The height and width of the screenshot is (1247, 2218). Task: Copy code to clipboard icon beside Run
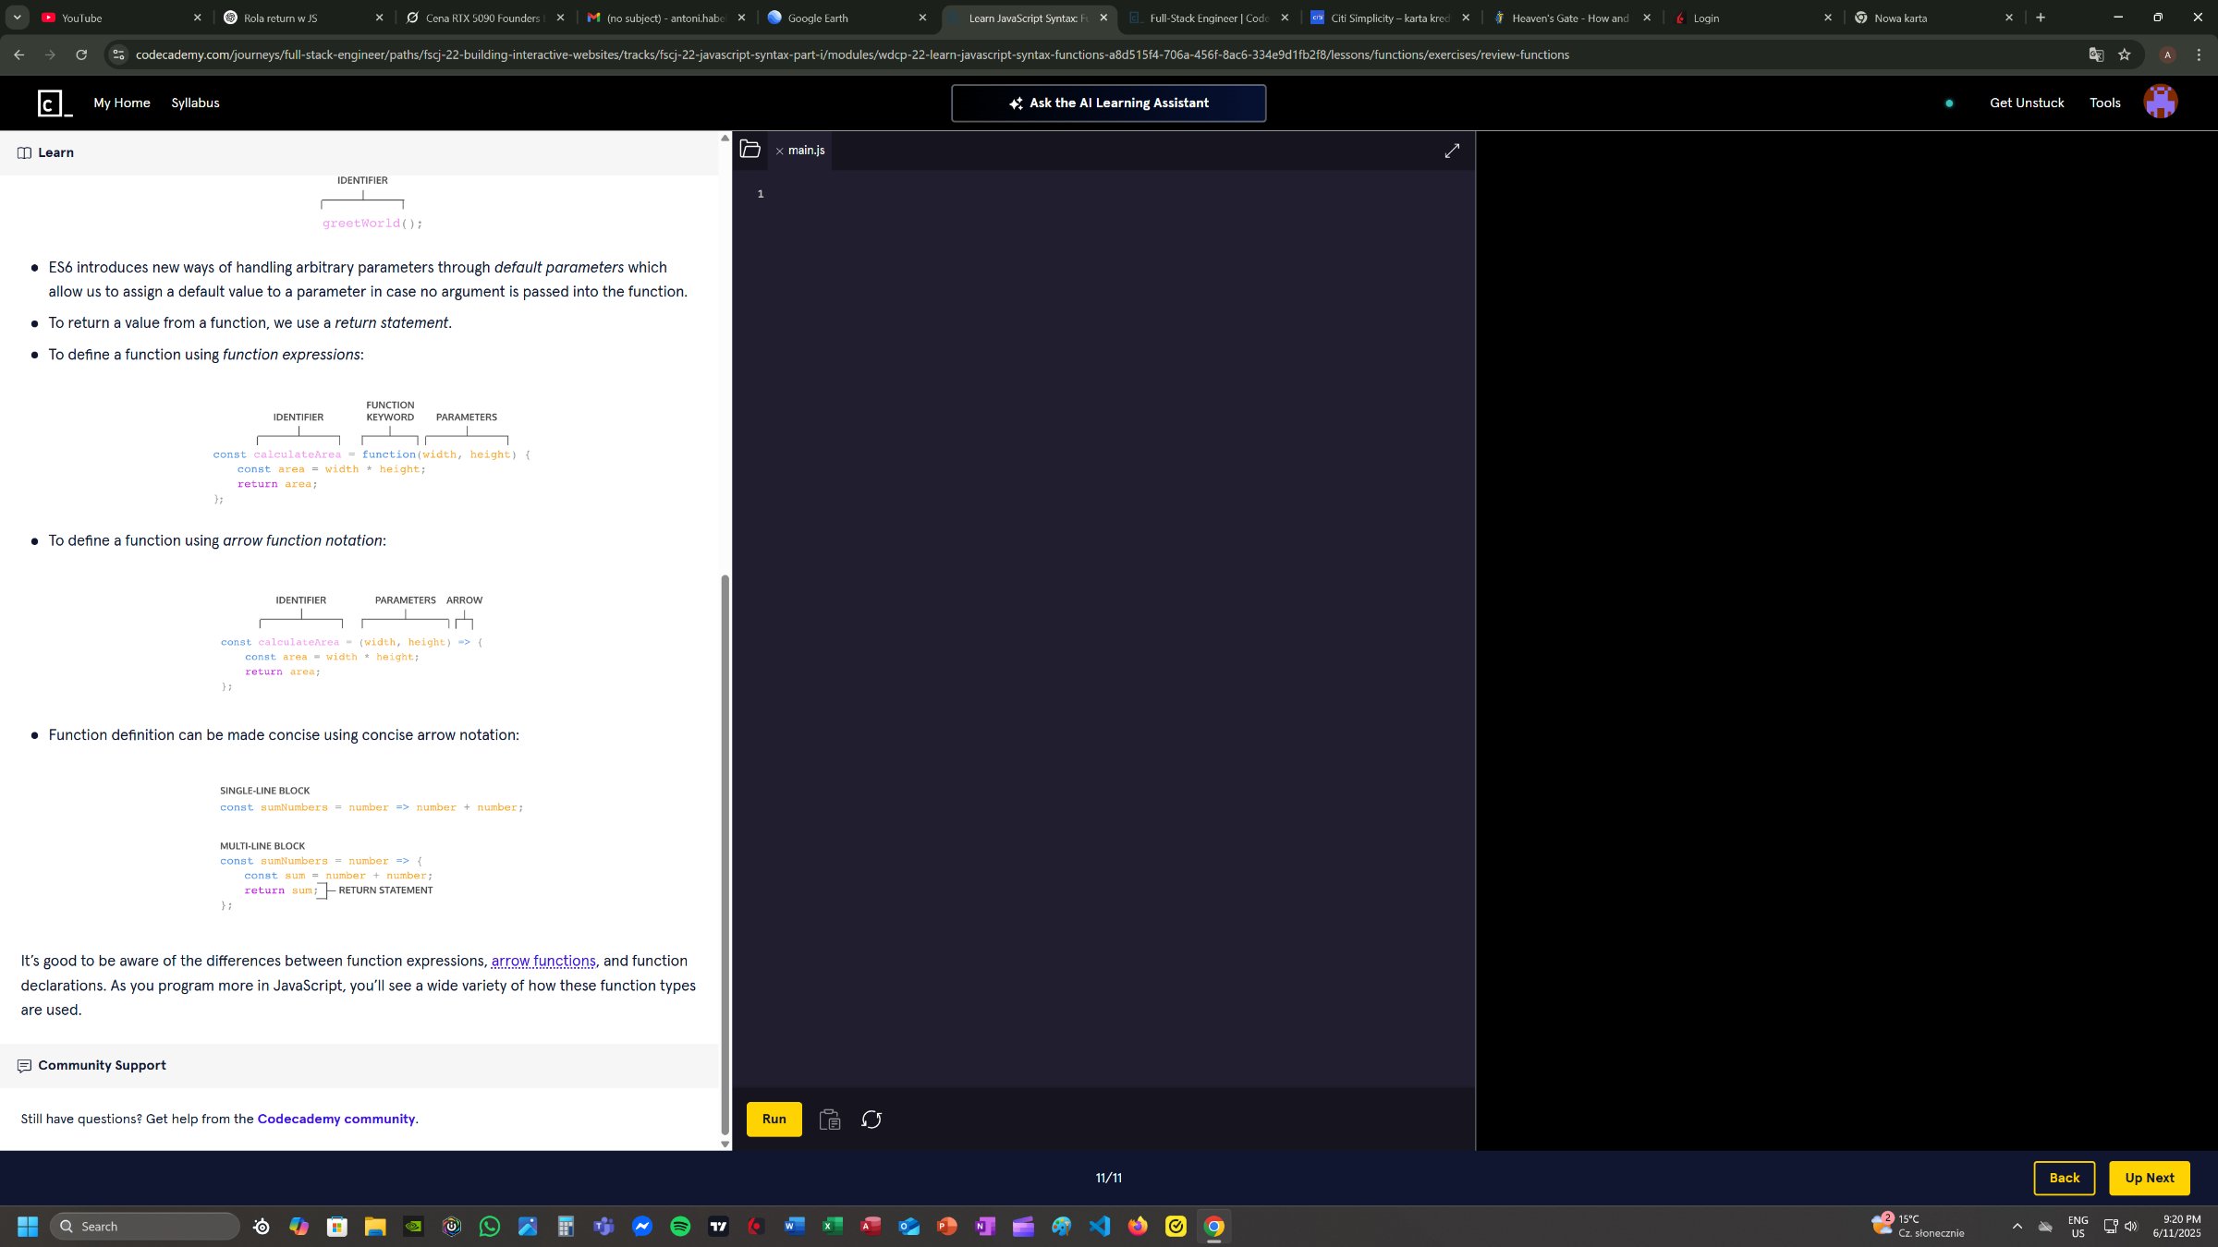[x=830, y=1120]
